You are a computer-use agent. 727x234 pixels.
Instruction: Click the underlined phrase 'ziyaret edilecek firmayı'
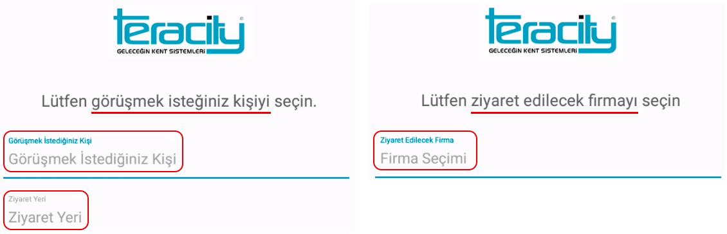click(x=555, y=102)
